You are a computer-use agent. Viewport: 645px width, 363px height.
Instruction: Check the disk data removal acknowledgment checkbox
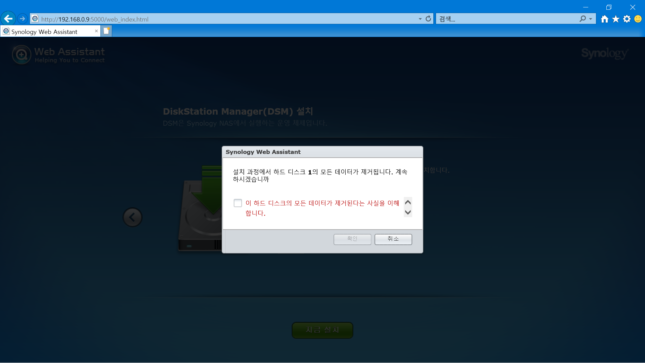(238, 203)
